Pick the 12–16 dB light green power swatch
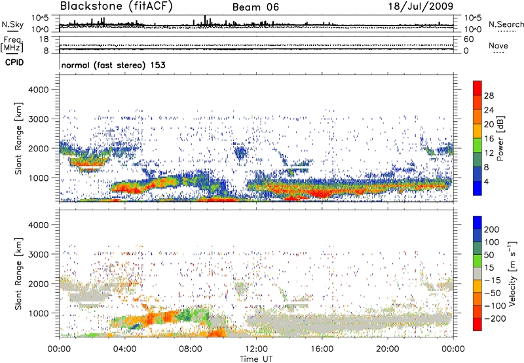 (477, 145)
